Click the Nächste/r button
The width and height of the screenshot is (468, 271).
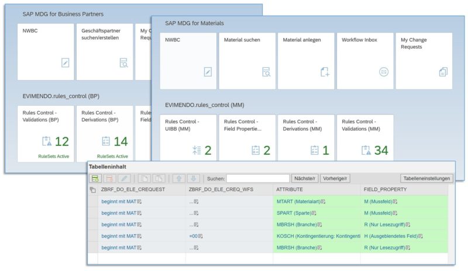click(x=305, y=179)
